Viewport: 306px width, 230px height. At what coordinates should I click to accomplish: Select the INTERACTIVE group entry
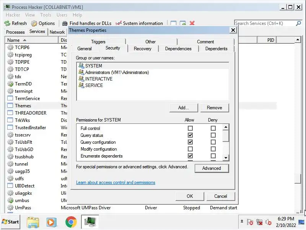coord(153,79)
